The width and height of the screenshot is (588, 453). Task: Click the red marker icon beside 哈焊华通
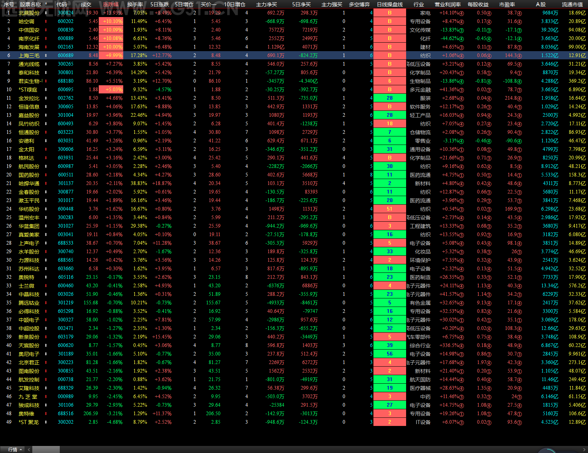click(x=46, y=183)
